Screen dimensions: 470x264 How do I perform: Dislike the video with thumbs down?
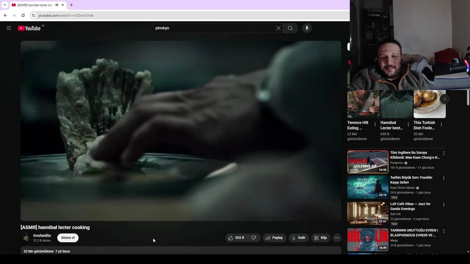click(254, 238)
